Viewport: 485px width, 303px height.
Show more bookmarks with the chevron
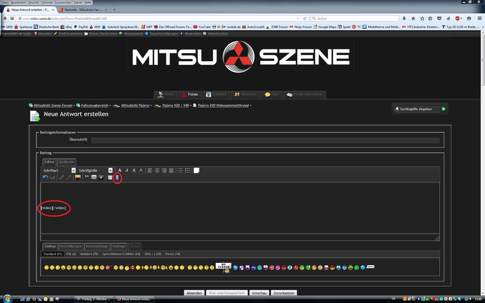click(483, 27)
